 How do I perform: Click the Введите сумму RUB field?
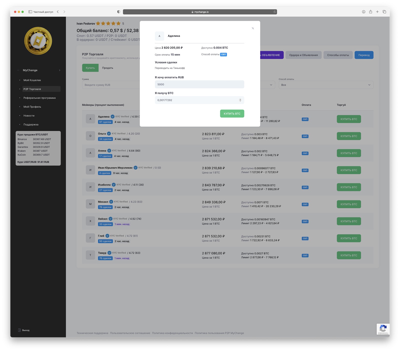(111, 85)
